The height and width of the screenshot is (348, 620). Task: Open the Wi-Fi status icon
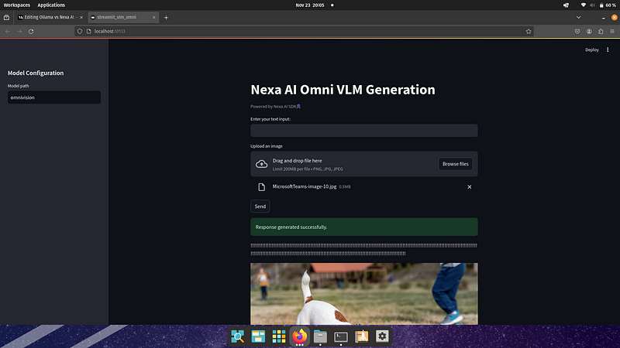tap(583, 5)
